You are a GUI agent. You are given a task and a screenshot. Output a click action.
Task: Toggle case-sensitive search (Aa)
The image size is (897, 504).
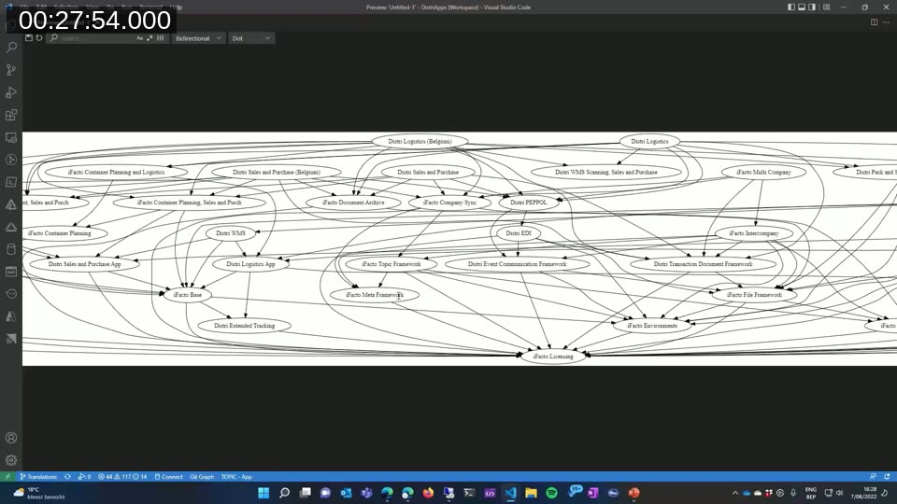(139, 38)
